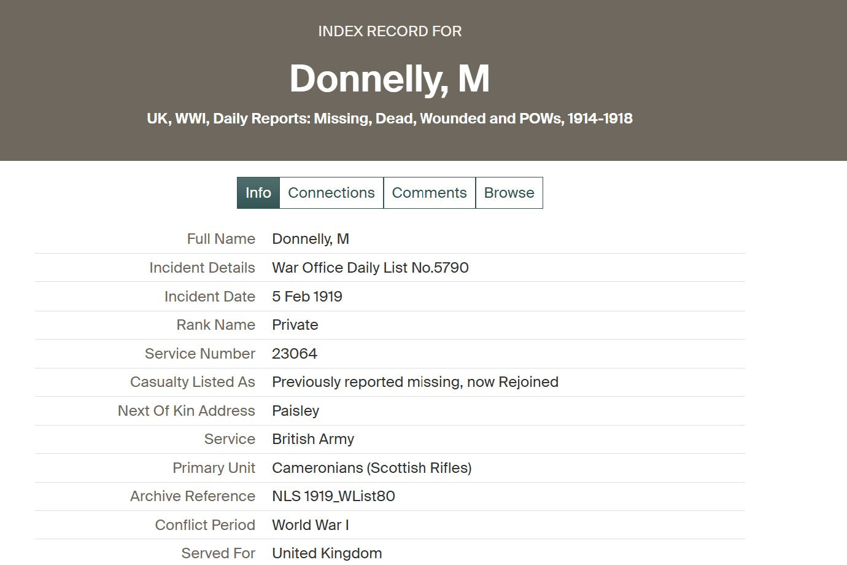Click the next of kin address Paisley

296,411
